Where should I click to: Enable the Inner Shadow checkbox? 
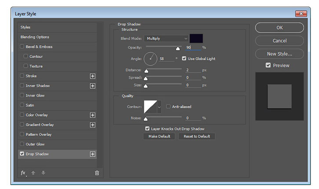(22, 85)
